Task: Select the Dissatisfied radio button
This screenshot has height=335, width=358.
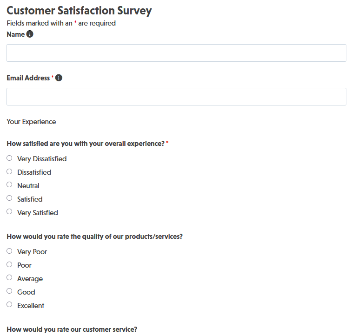Action: (9, 171)
